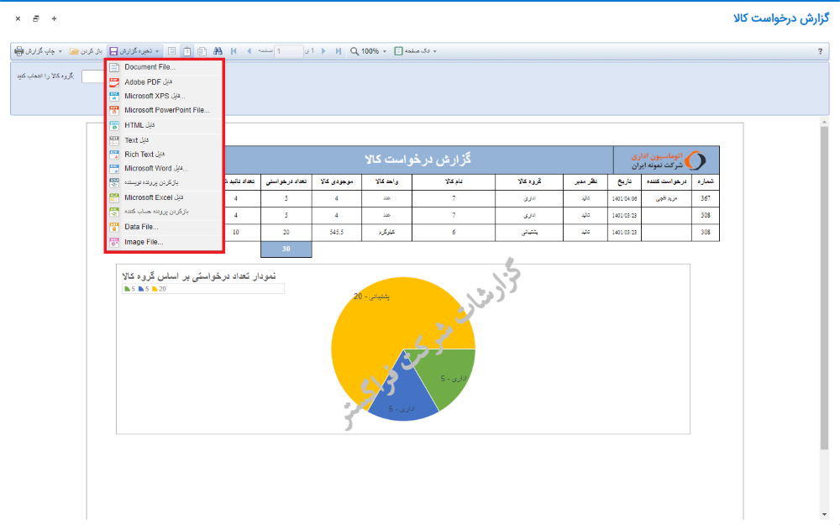Click the page number input field

[290, 51]
